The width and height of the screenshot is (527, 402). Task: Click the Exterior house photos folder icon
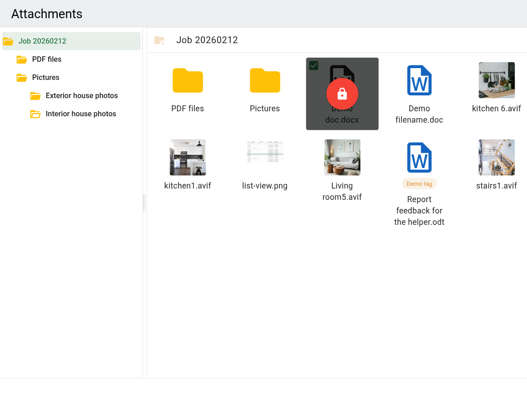[x=35, y=96]
